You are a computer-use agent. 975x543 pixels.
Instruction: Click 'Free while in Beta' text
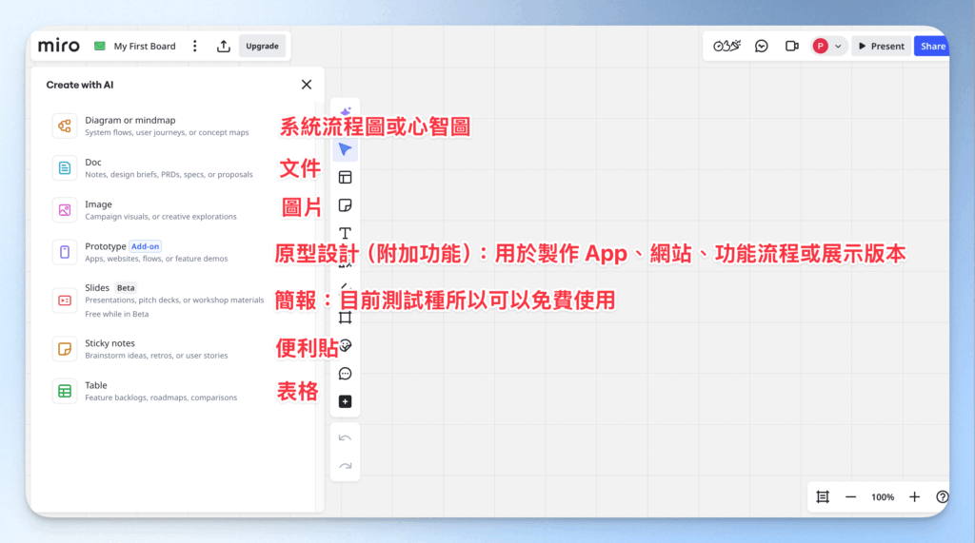coord(117,315)
